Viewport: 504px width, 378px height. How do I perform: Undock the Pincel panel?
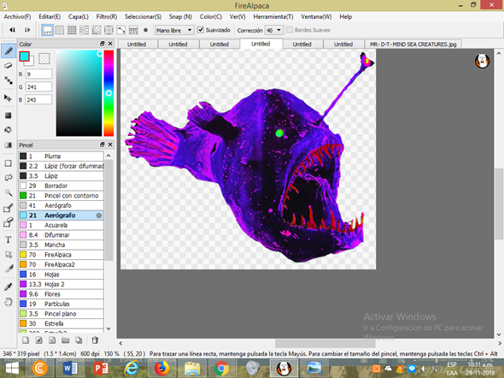[x=103, y=145]
